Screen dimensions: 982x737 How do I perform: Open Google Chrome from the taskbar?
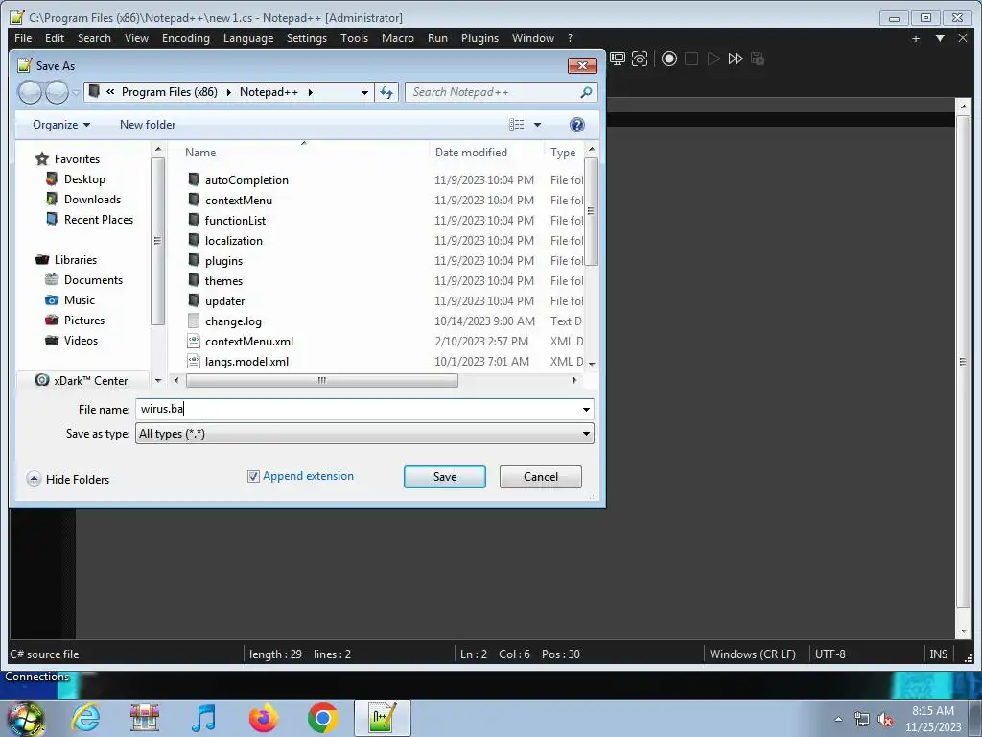322,718
